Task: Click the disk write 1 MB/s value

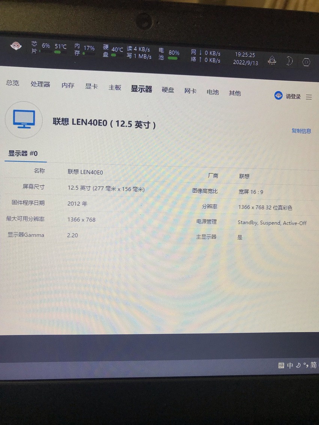Action: pyautogui.click(x=142, y=56)
